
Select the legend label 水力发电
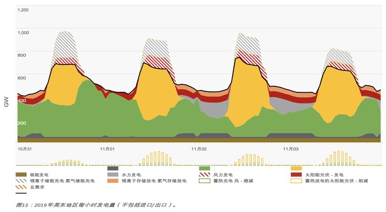click(131, 175)
